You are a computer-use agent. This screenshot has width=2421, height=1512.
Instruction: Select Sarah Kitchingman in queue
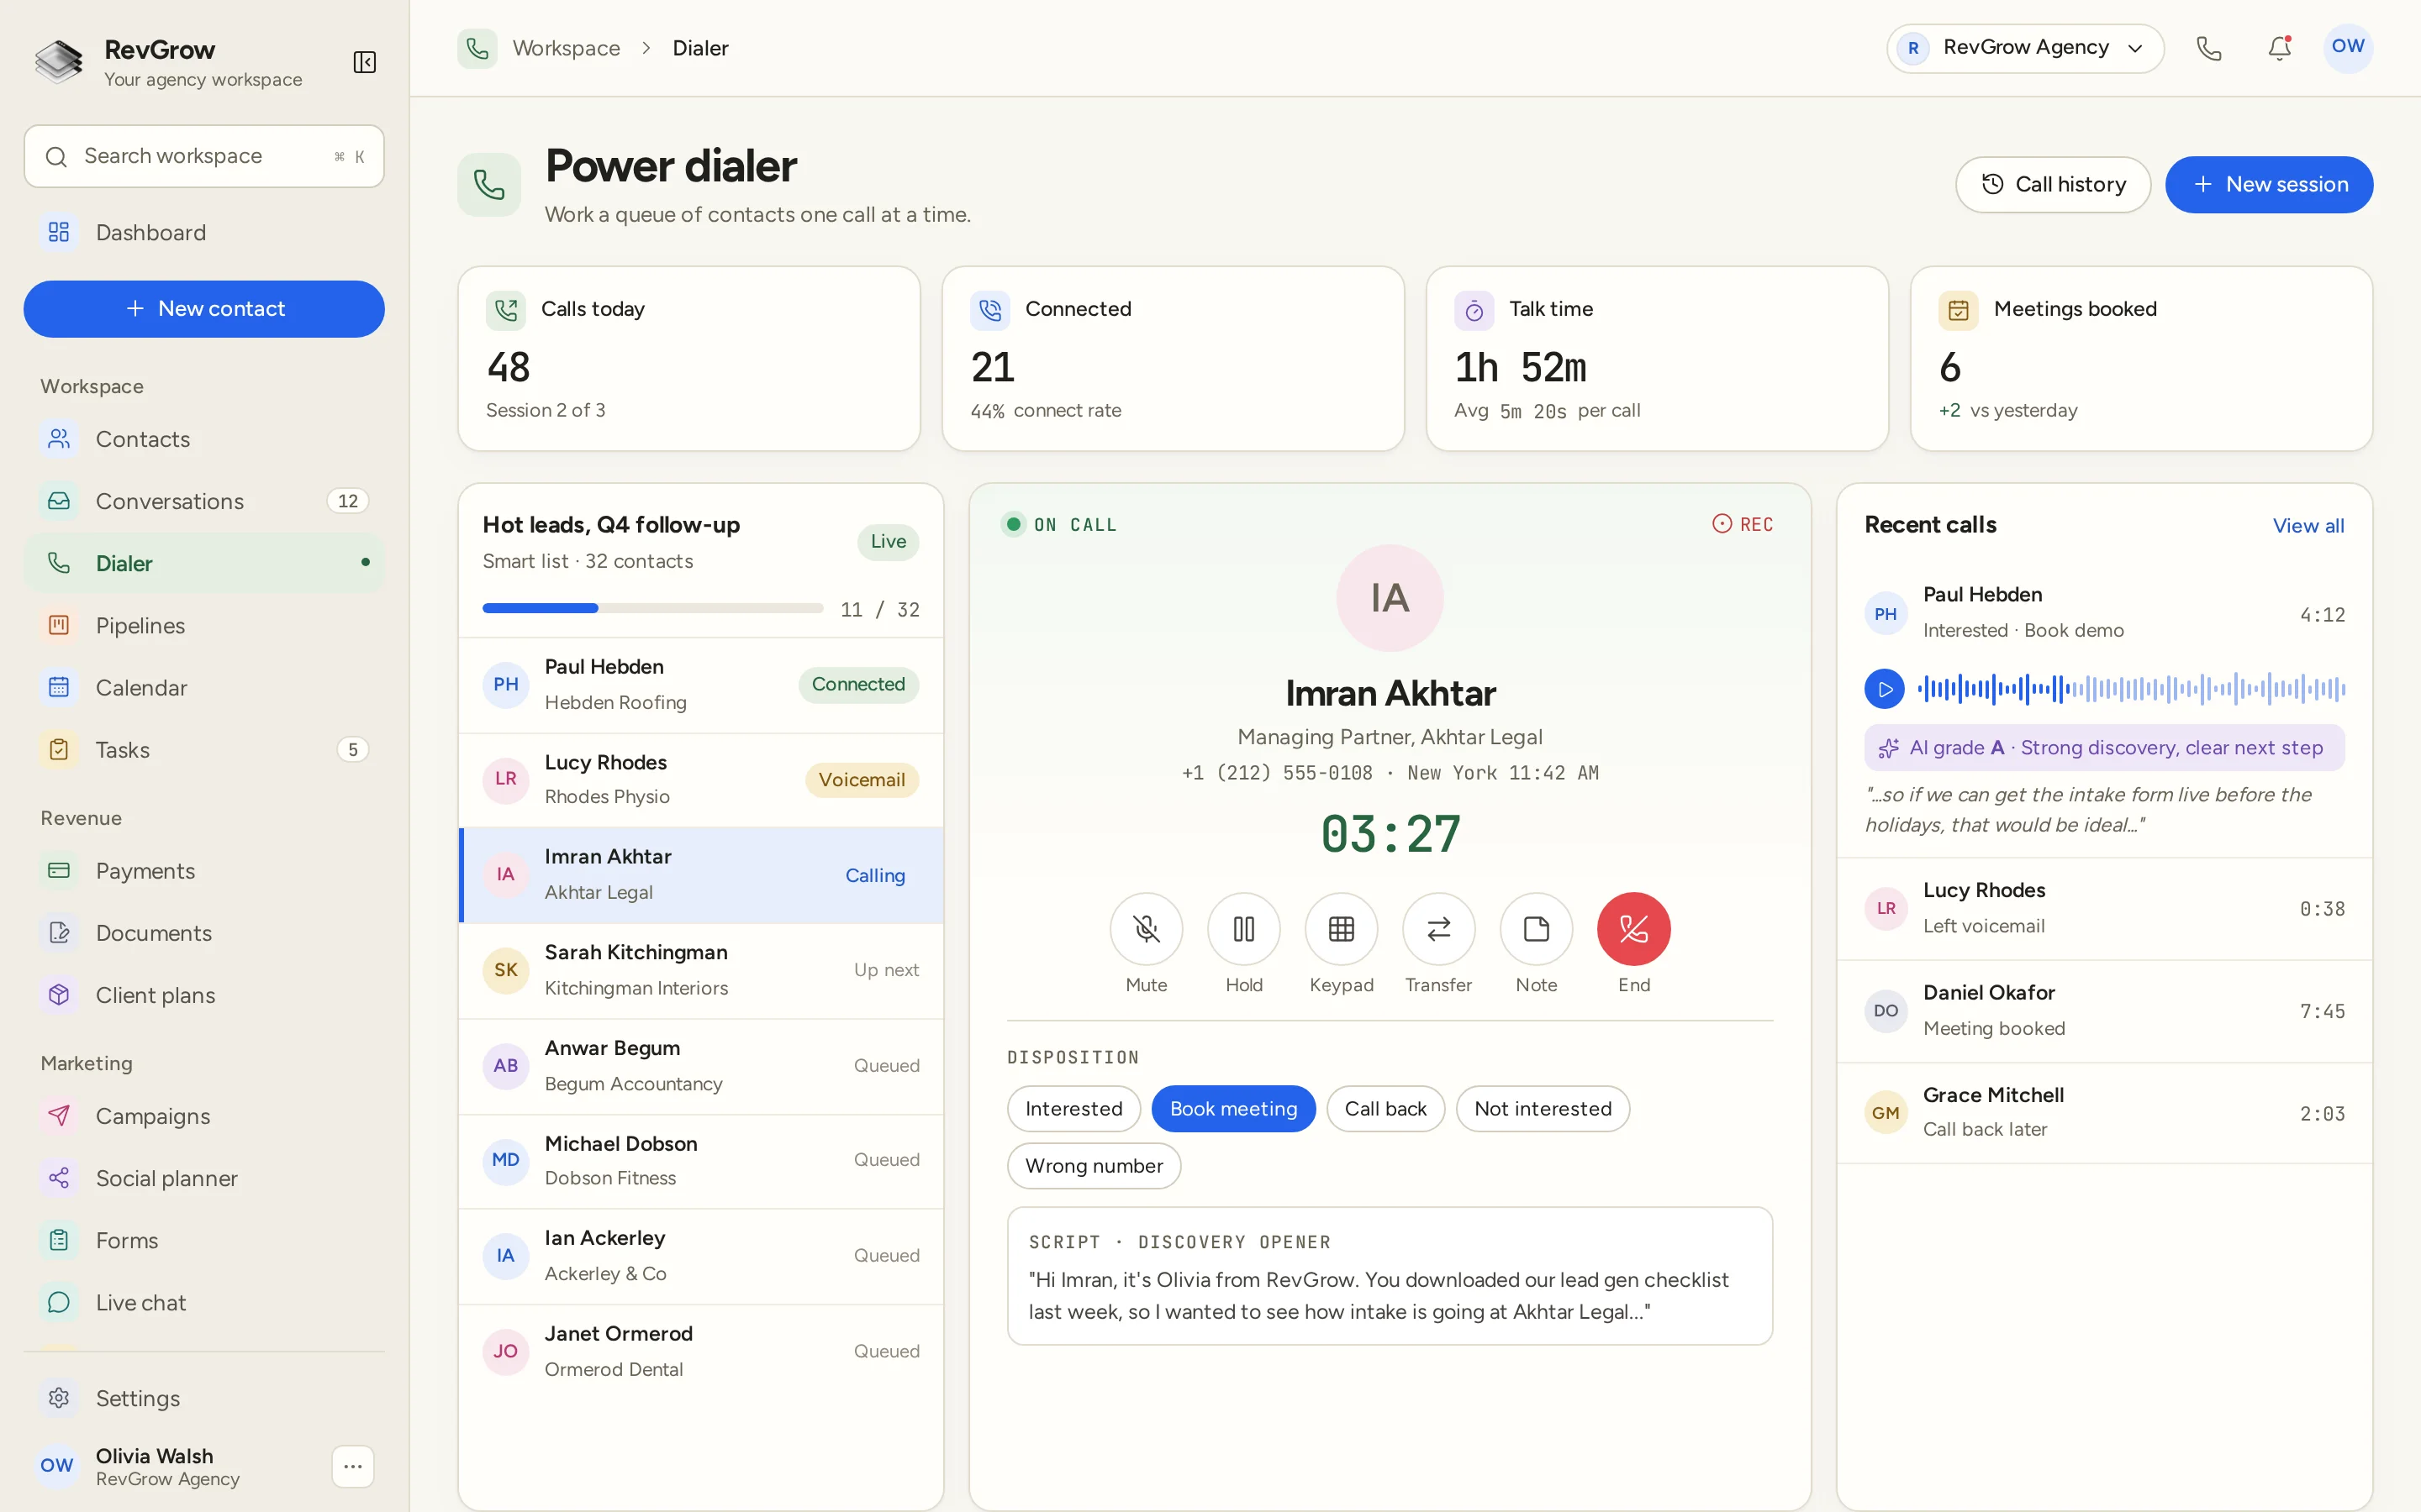(x=700, y=970)
